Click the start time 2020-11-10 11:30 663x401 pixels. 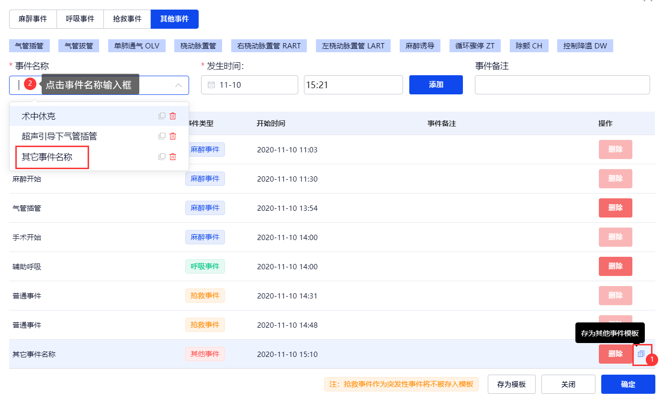tap(287, 179)
